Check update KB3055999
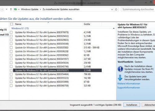 (11, 82)
